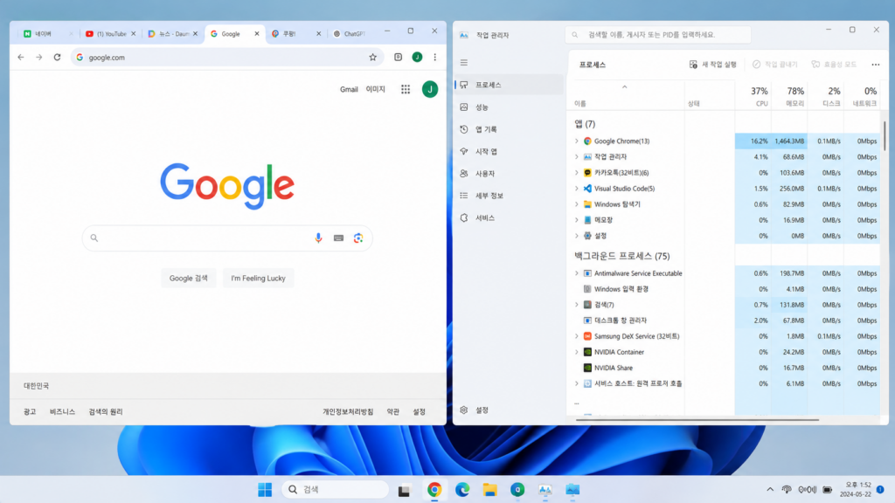The height and width of the screenshot is (503, 895).
Task: Open Windows Start menu
Action: coord(265,489)
